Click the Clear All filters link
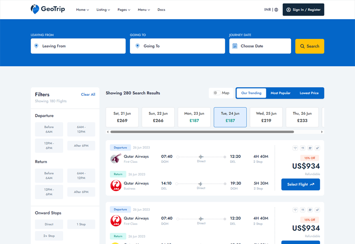355x244 pixels. pyautogui.click(x=88, y=94)
